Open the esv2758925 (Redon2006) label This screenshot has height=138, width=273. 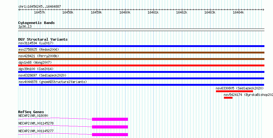coord(39,49)
